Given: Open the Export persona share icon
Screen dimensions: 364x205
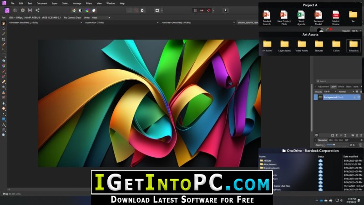Looking at the screenshot, I should 37,10.
